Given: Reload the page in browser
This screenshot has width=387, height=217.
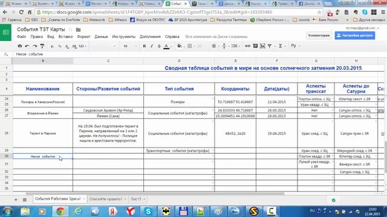Looking at the screenshot, I should 21,12.
